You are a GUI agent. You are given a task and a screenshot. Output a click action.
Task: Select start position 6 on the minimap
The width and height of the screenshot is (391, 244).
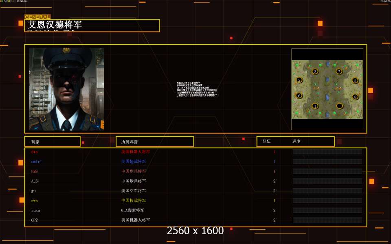(x=299, y=96)
